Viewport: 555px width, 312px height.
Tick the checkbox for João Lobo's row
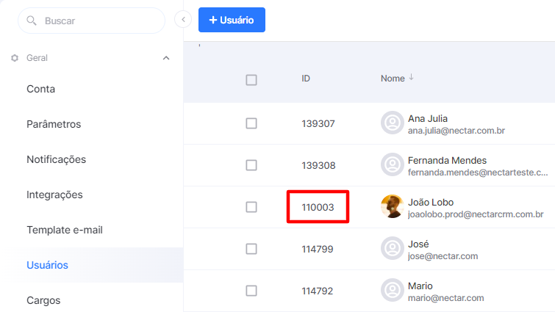coord(251,207)
